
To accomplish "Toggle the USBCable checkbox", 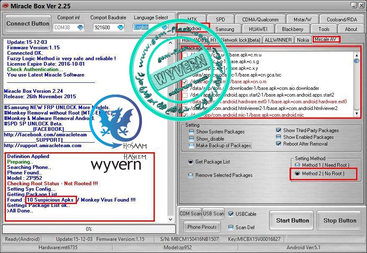I will click(231, 214).
